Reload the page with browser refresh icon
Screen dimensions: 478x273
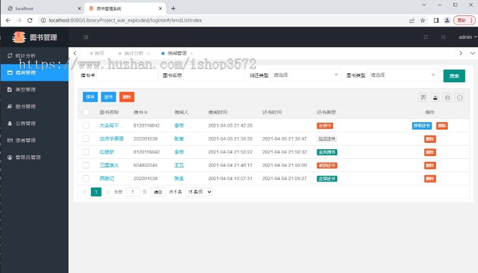click(30, 20)
